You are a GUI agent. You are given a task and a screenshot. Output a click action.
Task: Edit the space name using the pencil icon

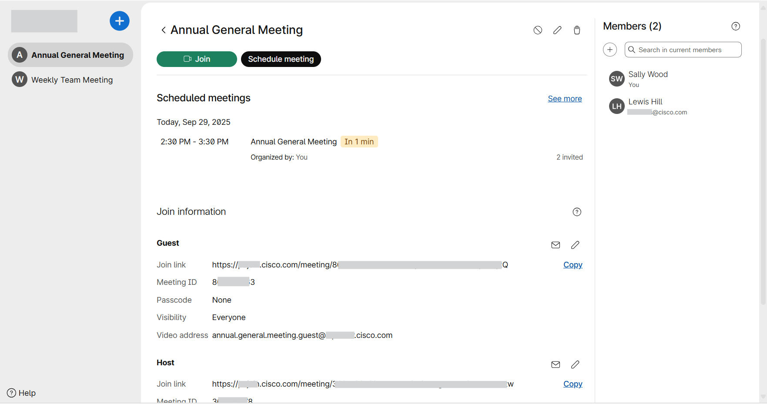[x=557, y=30]
